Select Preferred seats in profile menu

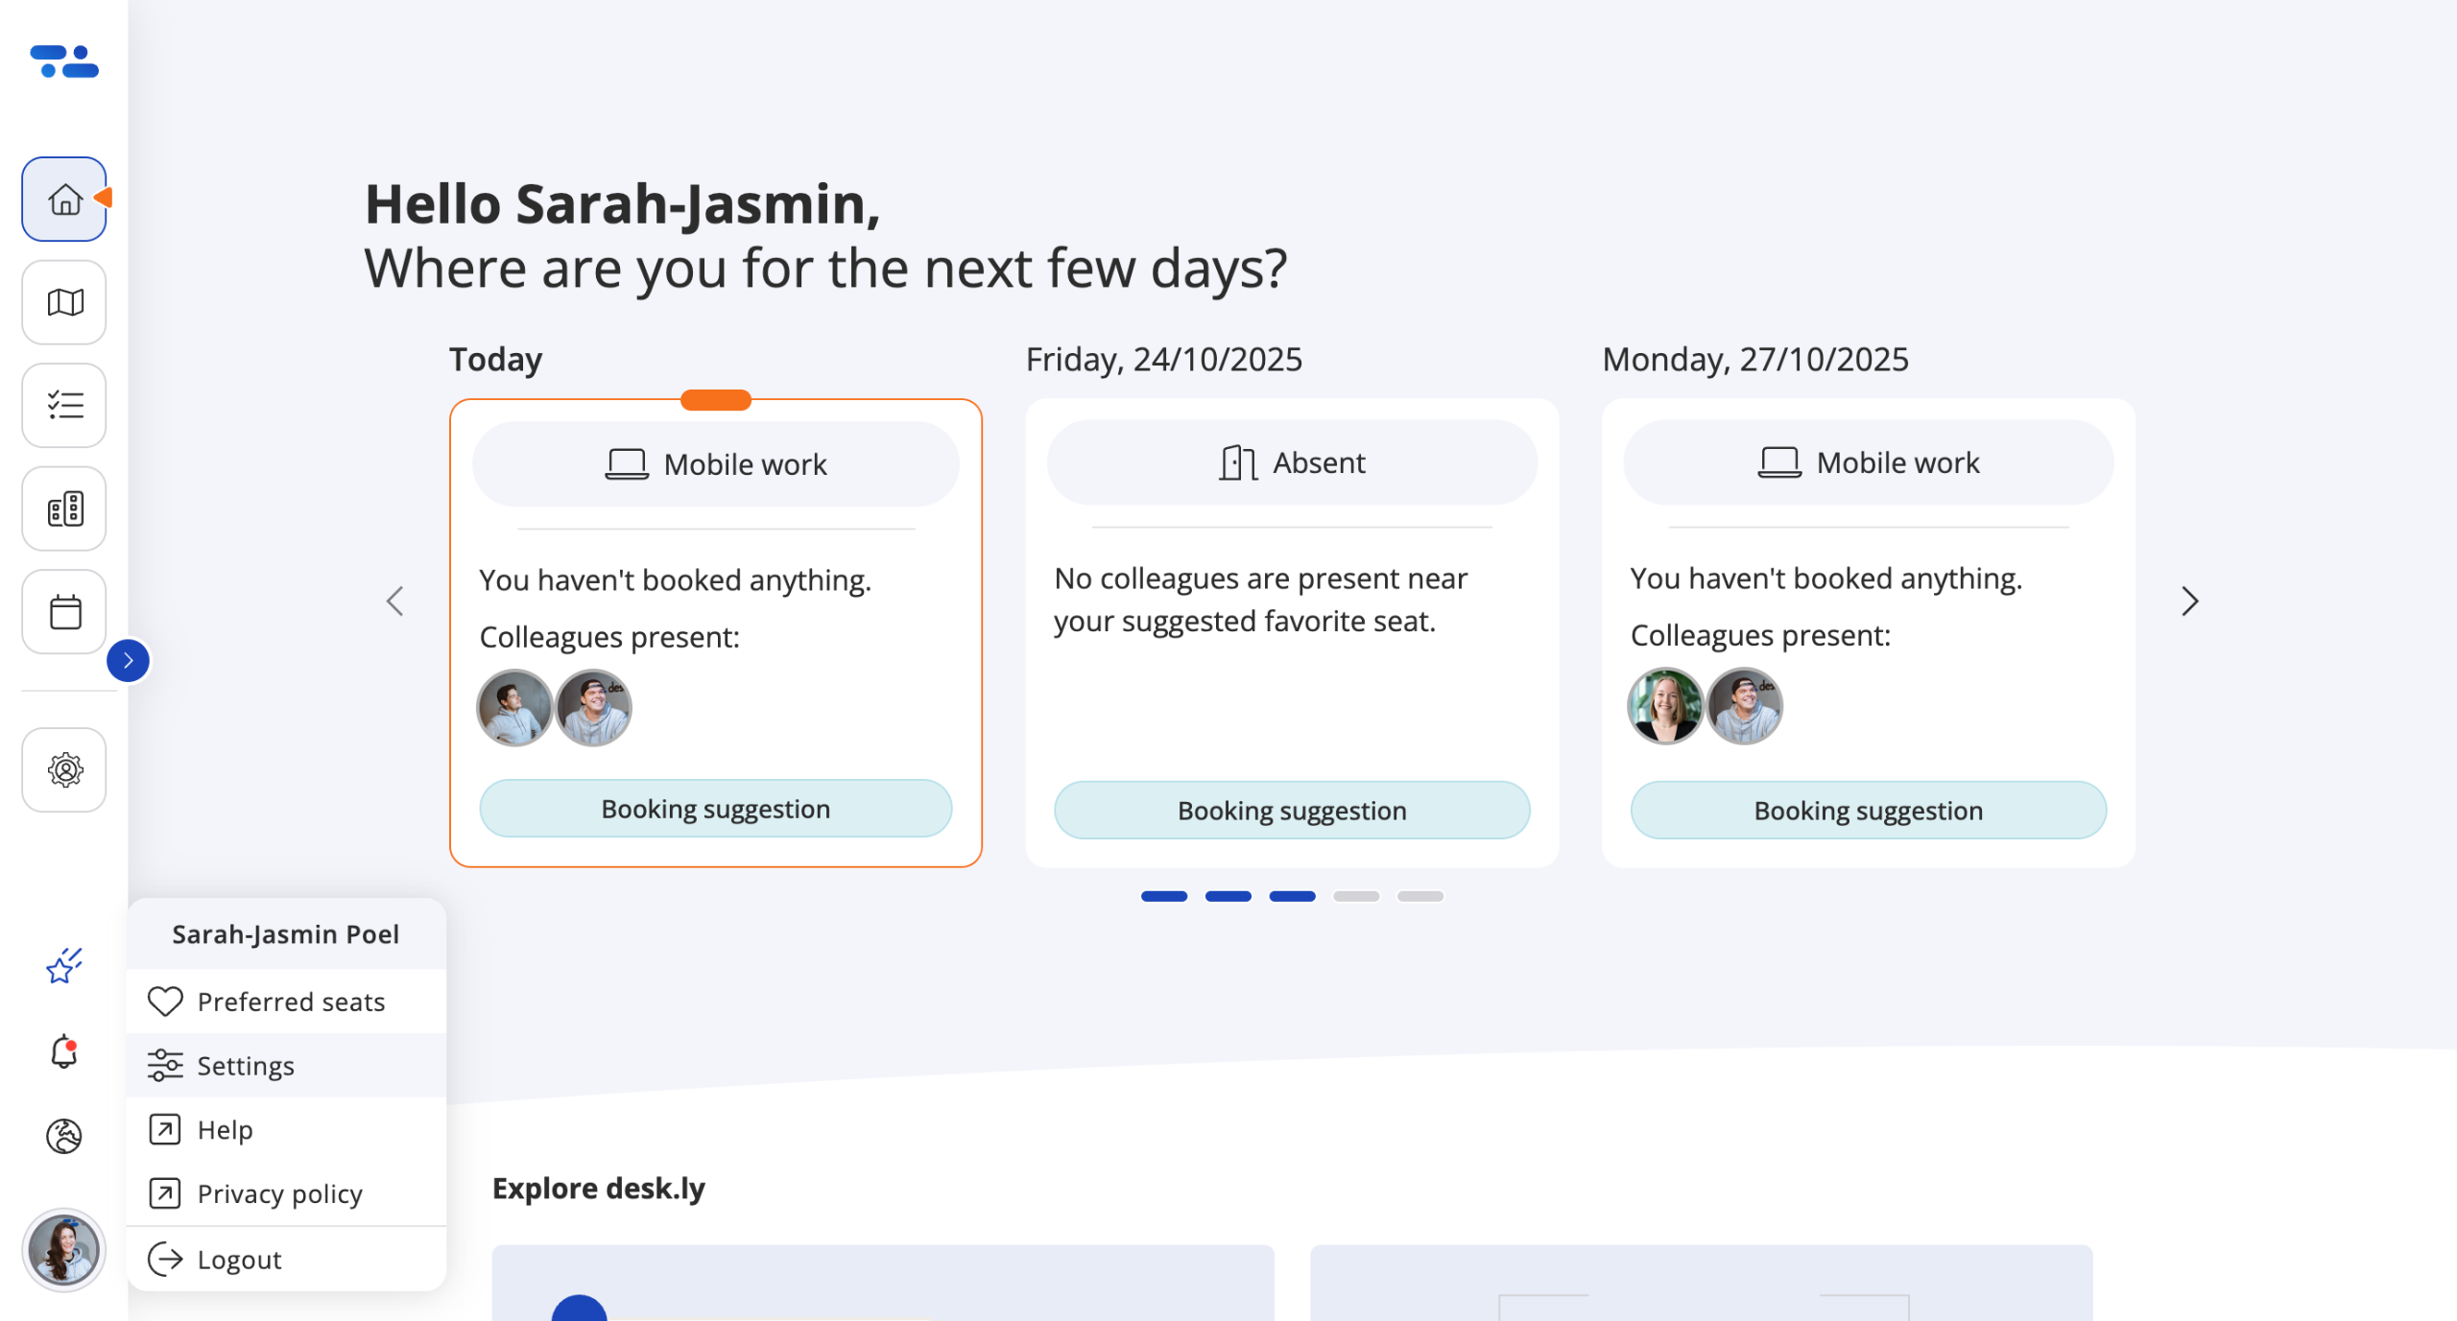pos(290,1002)
